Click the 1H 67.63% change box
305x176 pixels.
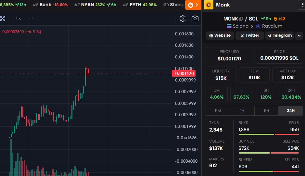241,94
